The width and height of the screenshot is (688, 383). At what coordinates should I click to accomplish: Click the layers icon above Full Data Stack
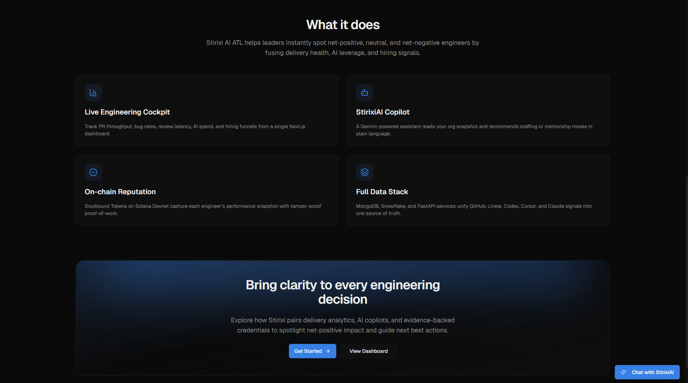point(365,172)
